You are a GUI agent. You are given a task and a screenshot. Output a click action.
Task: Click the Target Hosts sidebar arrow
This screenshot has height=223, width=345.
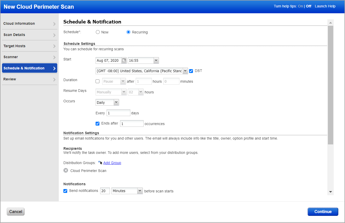click(54, 46)
